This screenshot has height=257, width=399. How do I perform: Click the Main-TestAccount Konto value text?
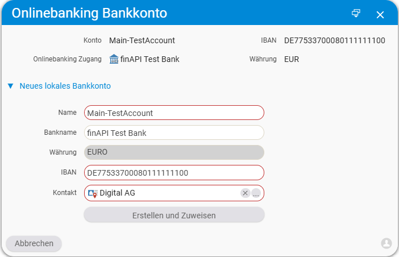142,40
